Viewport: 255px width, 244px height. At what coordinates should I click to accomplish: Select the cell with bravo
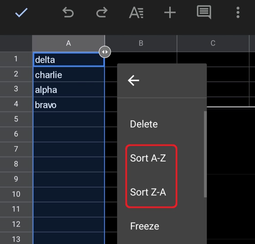pyautogui.click(x=68, y=105)
